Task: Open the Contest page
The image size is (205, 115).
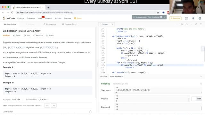Action: coord(48,19)
